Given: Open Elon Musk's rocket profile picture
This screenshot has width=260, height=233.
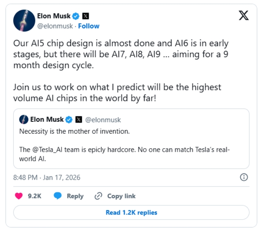Looking at the screenshot, I should click(24, 21).
